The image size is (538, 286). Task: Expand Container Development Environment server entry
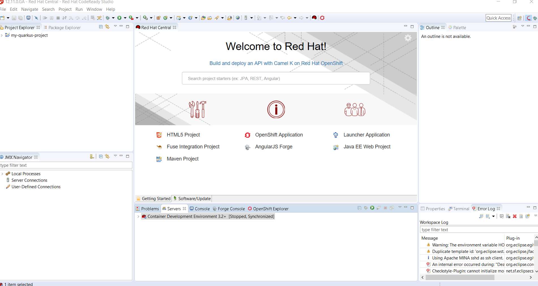pyautogui.click(x=138, y=216)
